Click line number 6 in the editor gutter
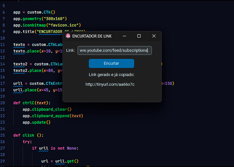 (3, 12)
